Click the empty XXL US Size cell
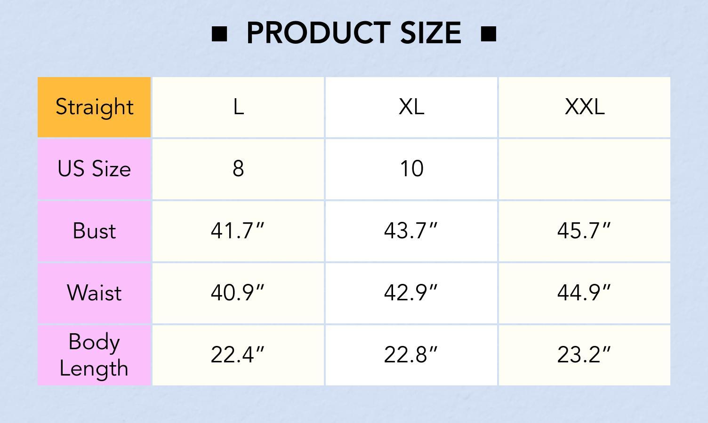The image size is (708, 423). [x=584, y=169]
